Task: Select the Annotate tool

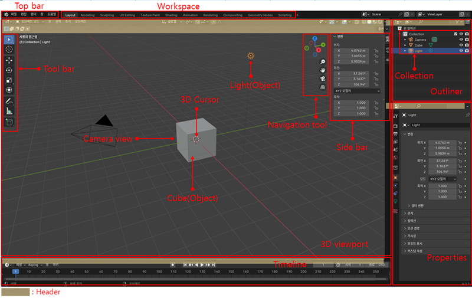Action: tap(9, 101)
